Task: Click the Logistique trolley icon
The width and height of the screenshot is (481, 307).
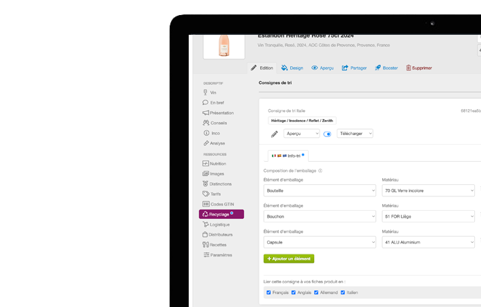Action: coord(206,224)
